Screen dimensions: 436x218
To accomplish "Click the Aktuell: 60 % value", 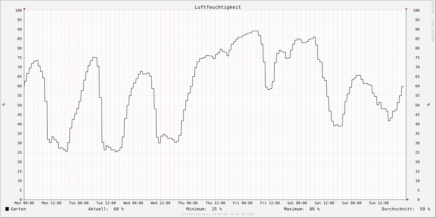I will [106, 209].
